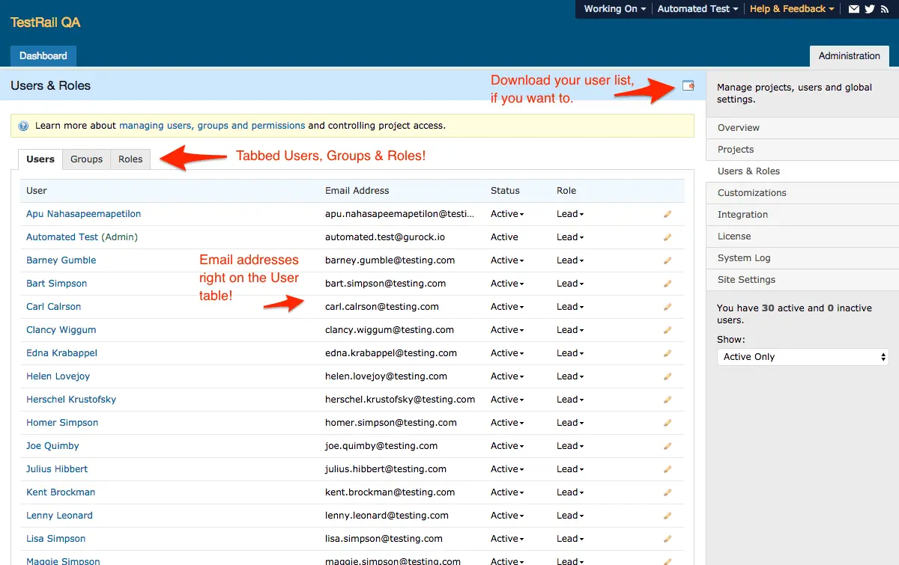Open Role dropdown for Bart Simpson

(570, 284)
